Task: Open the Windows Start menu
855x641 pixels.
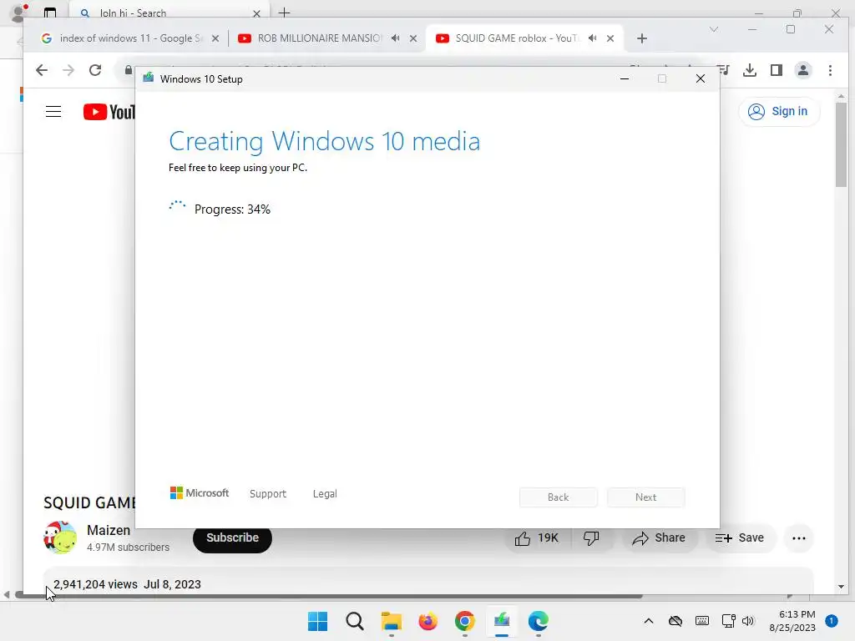Action: (x=317, y=621)
